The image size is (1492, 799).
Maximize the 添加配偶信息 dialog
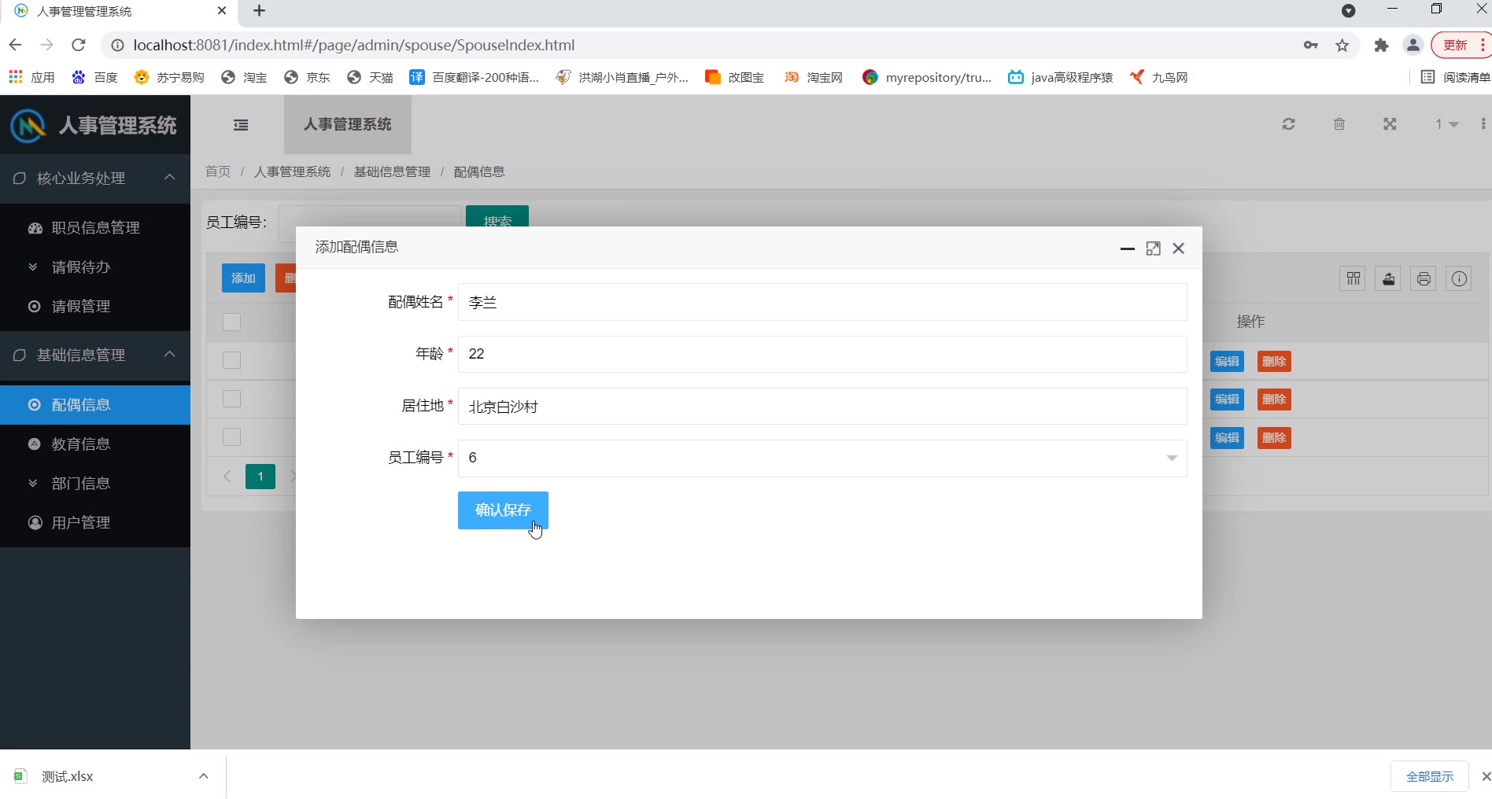[x=1154, y=249]
